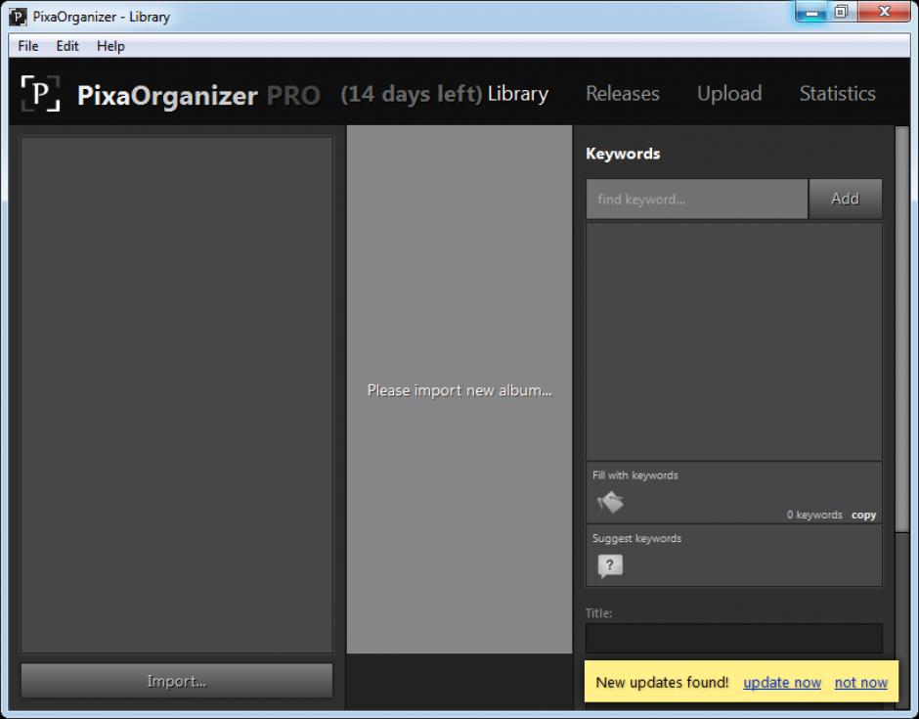Screen dimensions: 919x719
Task: Click the 'New updates found!' notification text
Action: [x=662, y=682]
